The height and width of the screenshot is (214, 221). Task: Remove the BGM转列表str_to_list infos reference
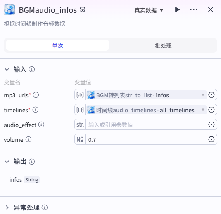pyautogui.click(x=203, y=95)
